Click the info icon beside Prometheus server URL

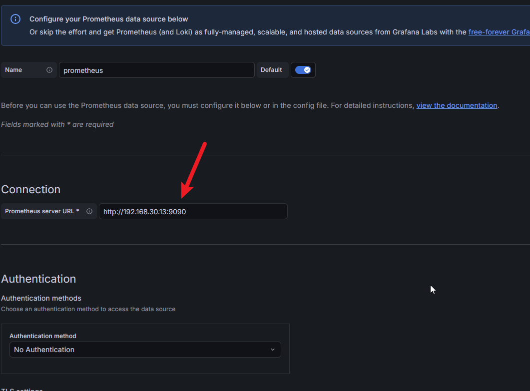(x=89, y=211)
